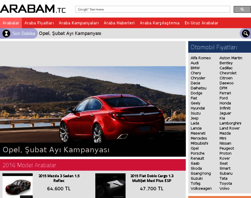Click the gray search magnifier button
Screen dimensions: 251x198
(242, 10)
